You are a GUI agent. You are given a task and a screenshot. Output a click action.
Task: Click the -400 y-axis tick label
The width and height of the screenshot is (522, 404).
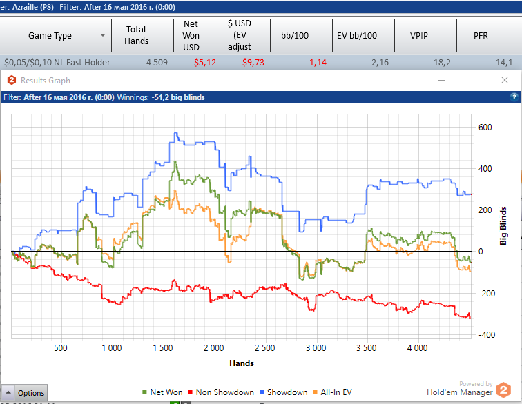(x=485, y=335)
